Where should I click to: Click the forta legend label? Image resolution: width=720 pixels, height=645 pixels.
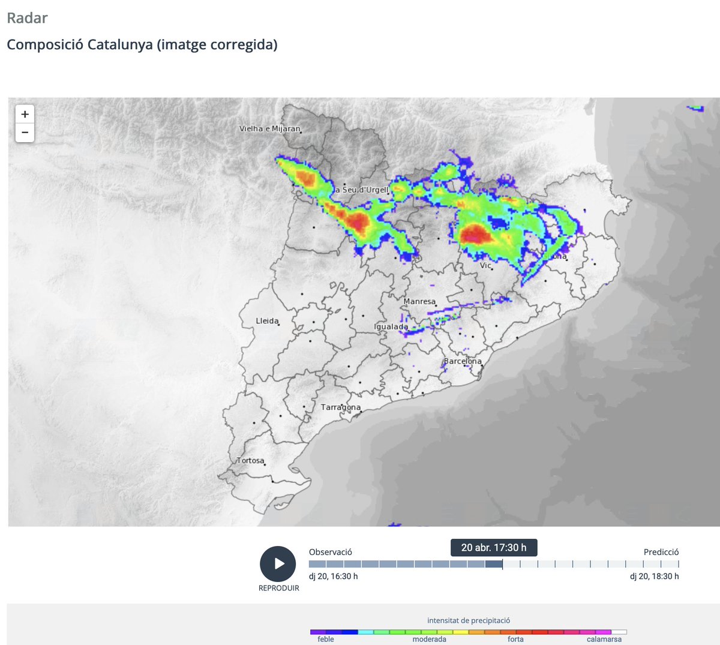click(516, 640)
